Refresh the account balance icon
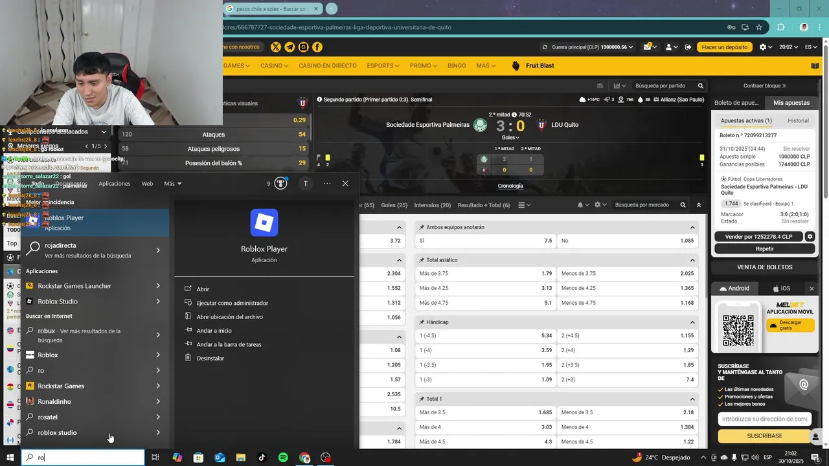Image resolution: width=829 pixels, height=466 pixels. [x=545, y=47]
